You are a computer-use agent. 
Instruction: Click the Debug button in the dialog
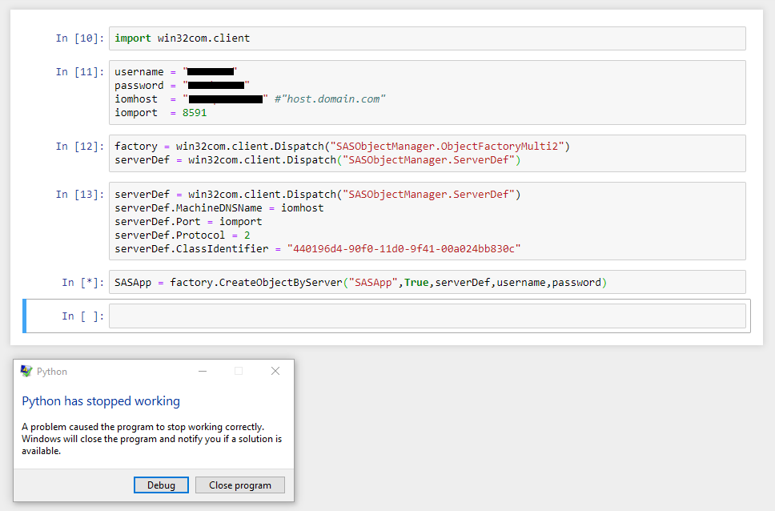tap(161, 485)
